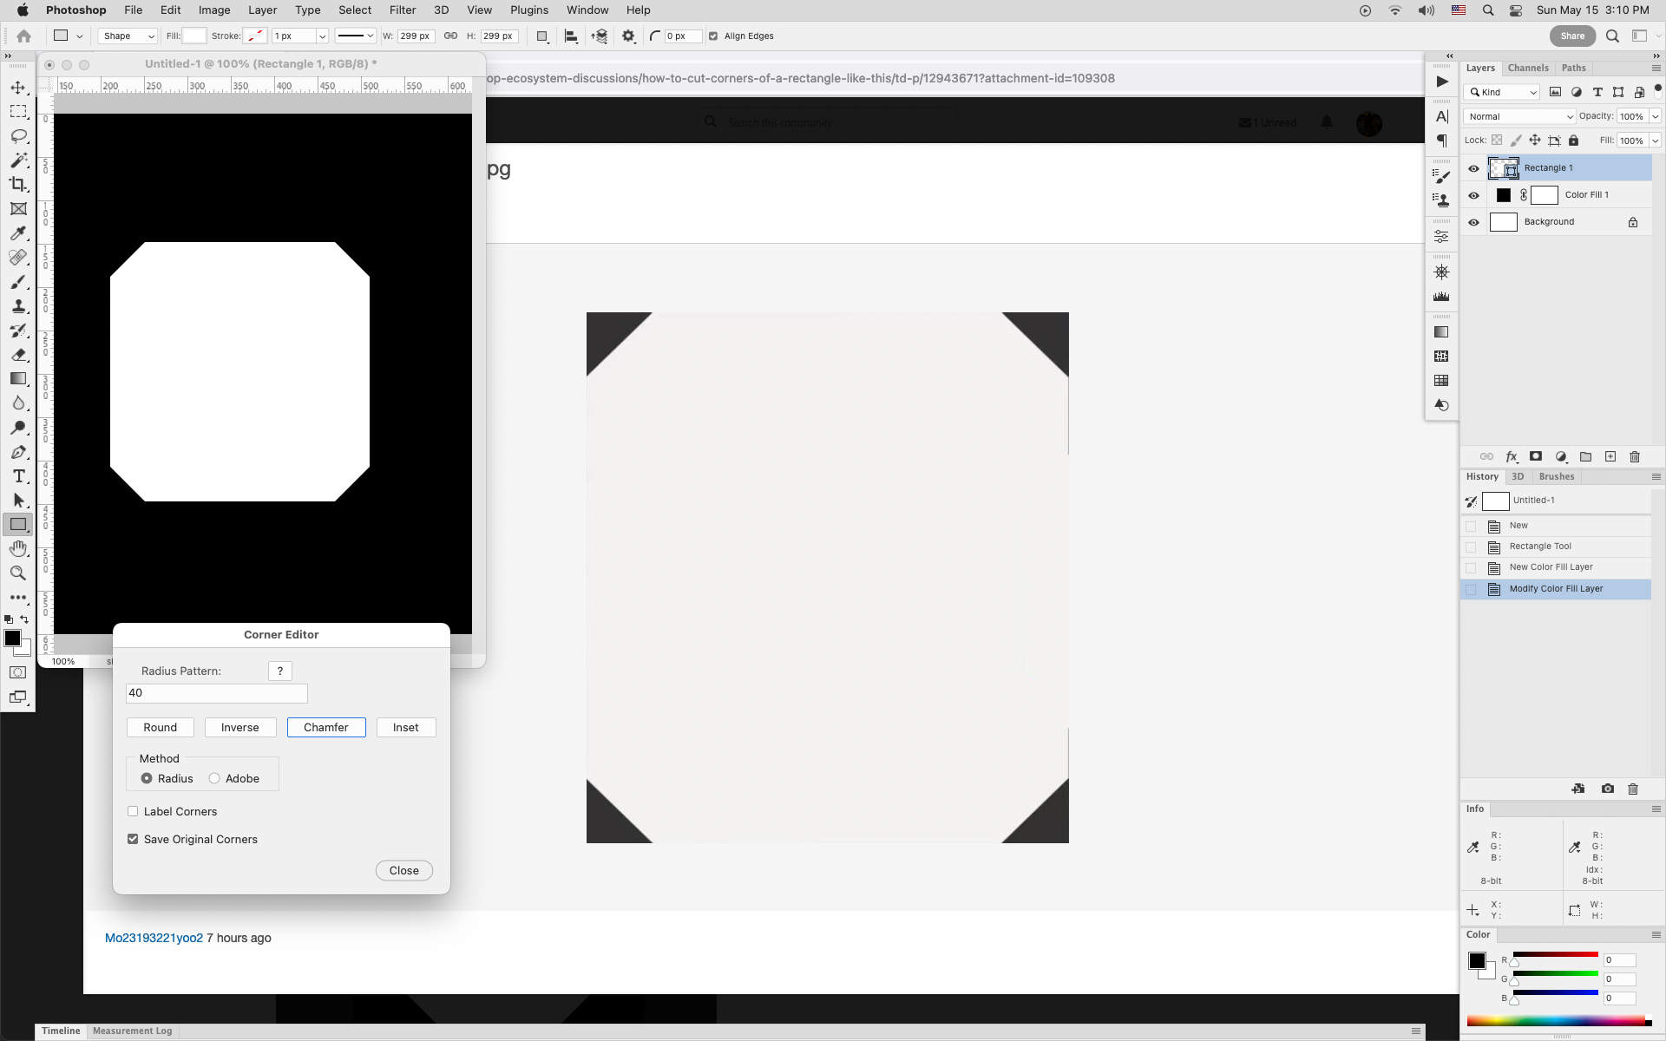Select the Zoom tool
This screenshot has width=1666, height=1041.
click(18, 573)
